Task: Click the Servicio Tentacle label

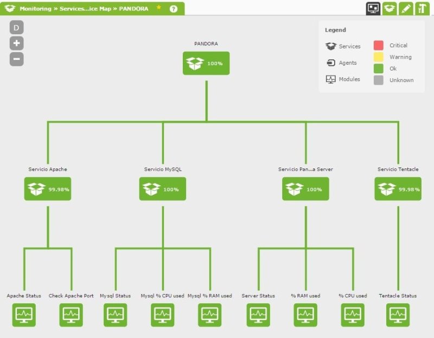Action: (398, 169)
